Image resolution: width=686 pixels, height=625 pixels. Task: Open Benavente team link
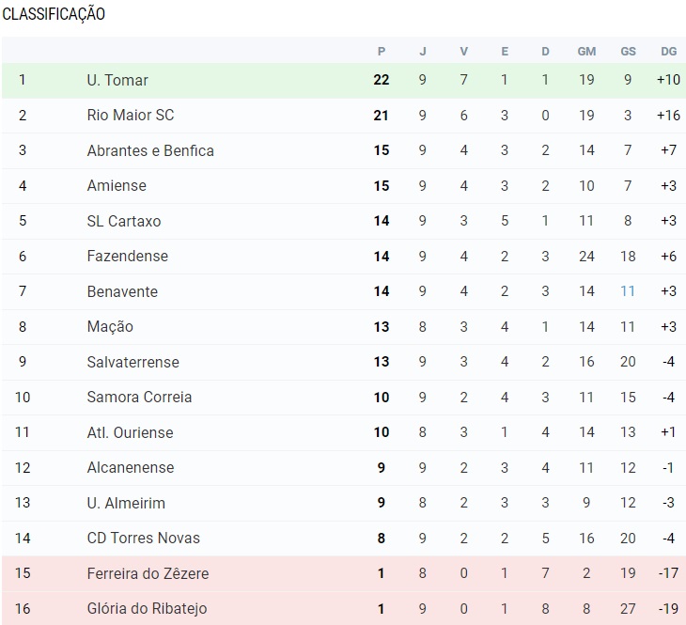point(122,291)
